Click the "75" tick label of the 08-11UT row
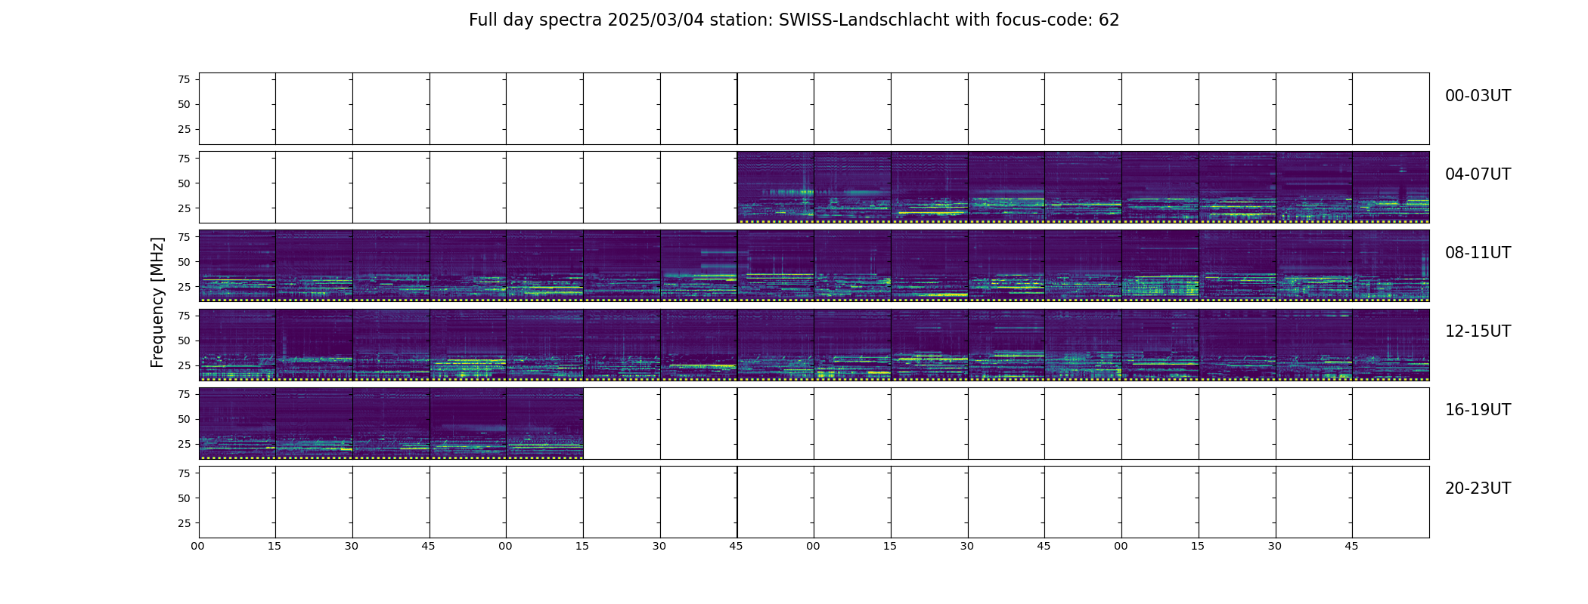 point(184,236)
